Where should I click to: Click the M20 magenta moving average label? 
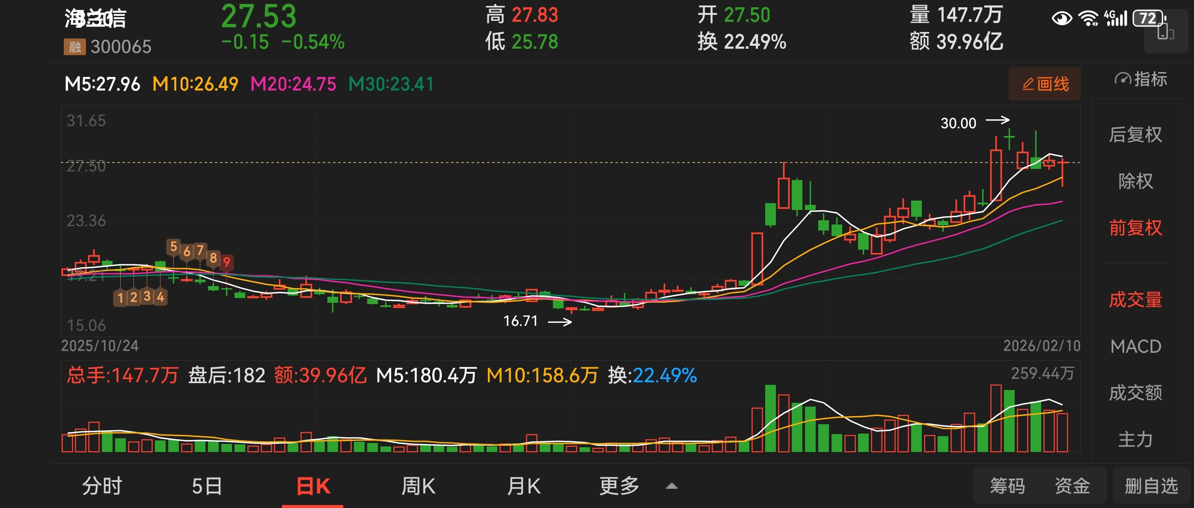pos(293,84)
